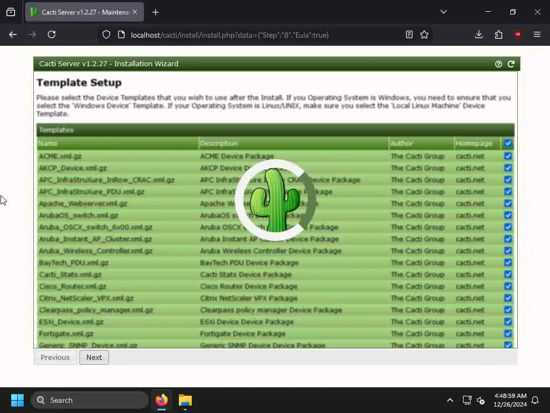The image size is (550, 413).
Task: Uncheck the ACME.xml.gz template checkbox
Action: point(508,156)
